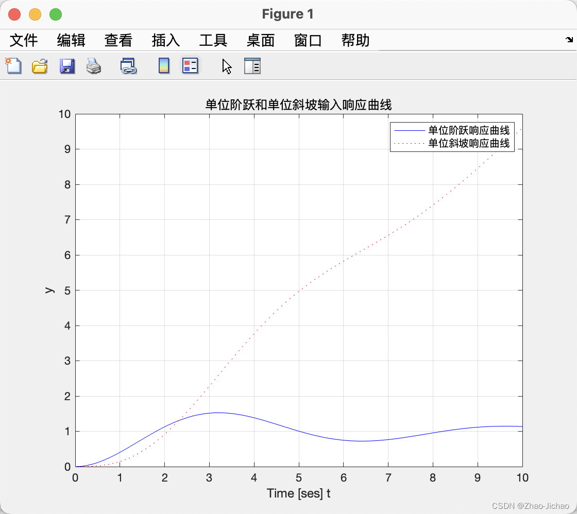Open the 查看 menu
Image resolution: width=577 pixels, height=514 pixels.
click(118, 40)
